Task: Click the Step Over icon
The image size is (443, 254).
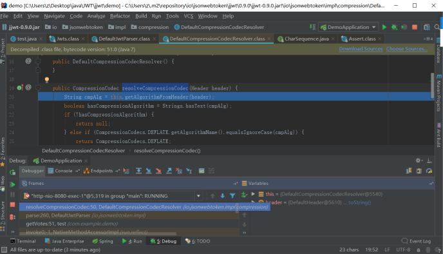Action: (138, 171)
